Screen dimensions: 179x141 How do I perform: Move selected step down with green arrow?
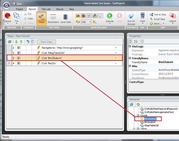point(16,42)
